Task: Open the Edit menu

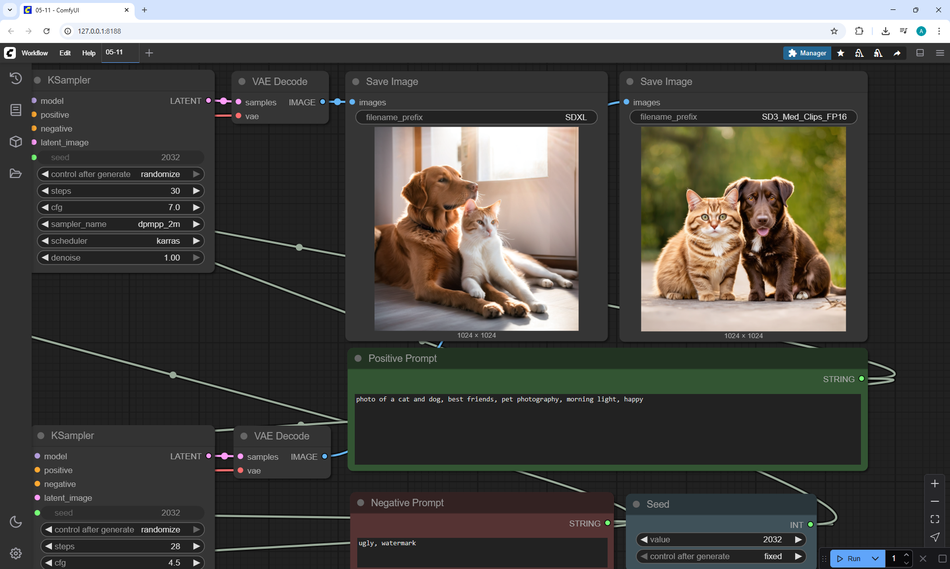Action: [65, 53]
